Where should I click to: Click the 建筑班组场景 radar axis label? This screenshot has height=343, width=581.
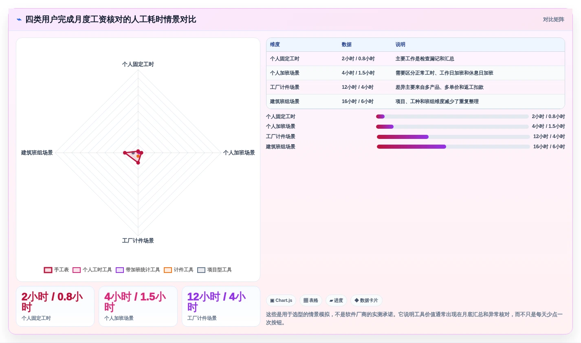click(x=37, y=153)
